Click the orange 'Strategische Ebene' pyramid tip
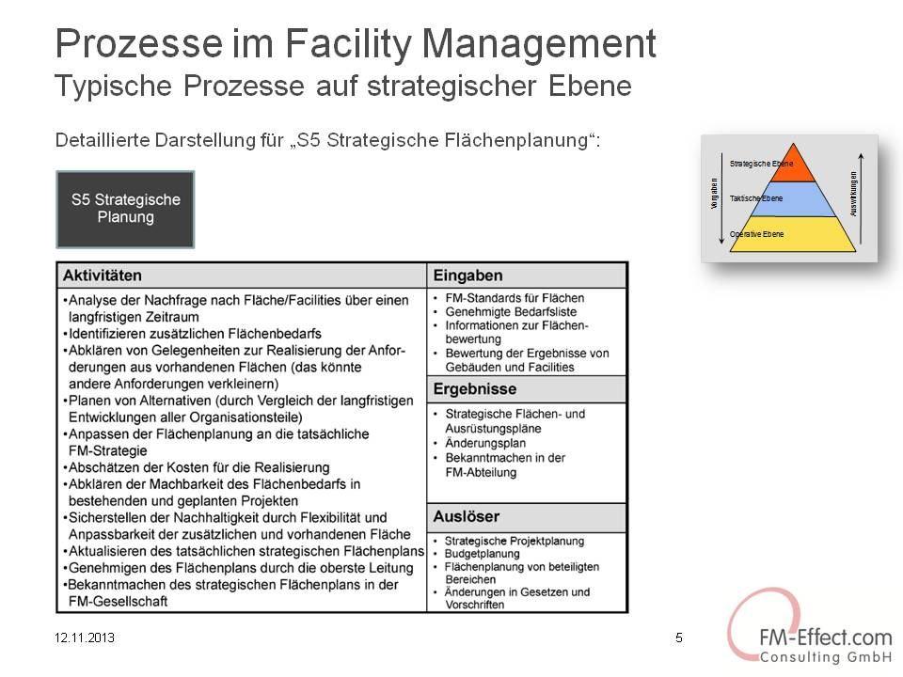This screenshot has height=677, width=903. point(793,165)
